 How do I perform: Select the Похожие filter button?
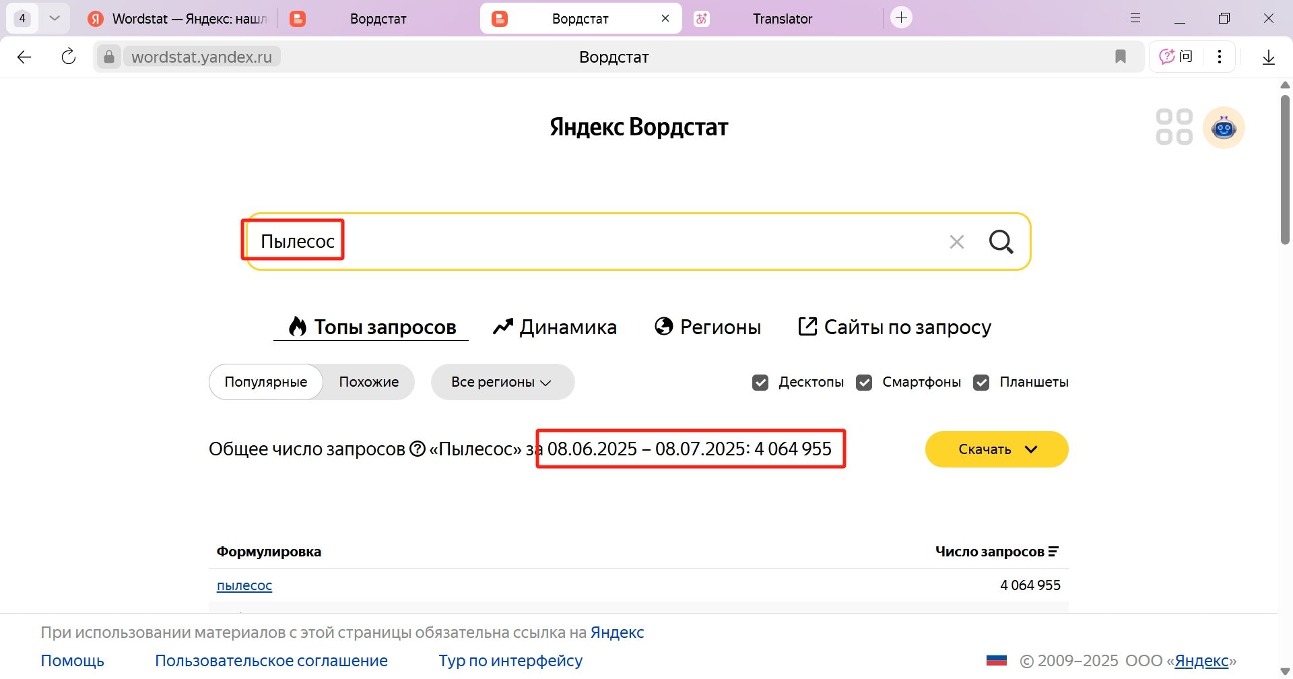click(369, 382)
